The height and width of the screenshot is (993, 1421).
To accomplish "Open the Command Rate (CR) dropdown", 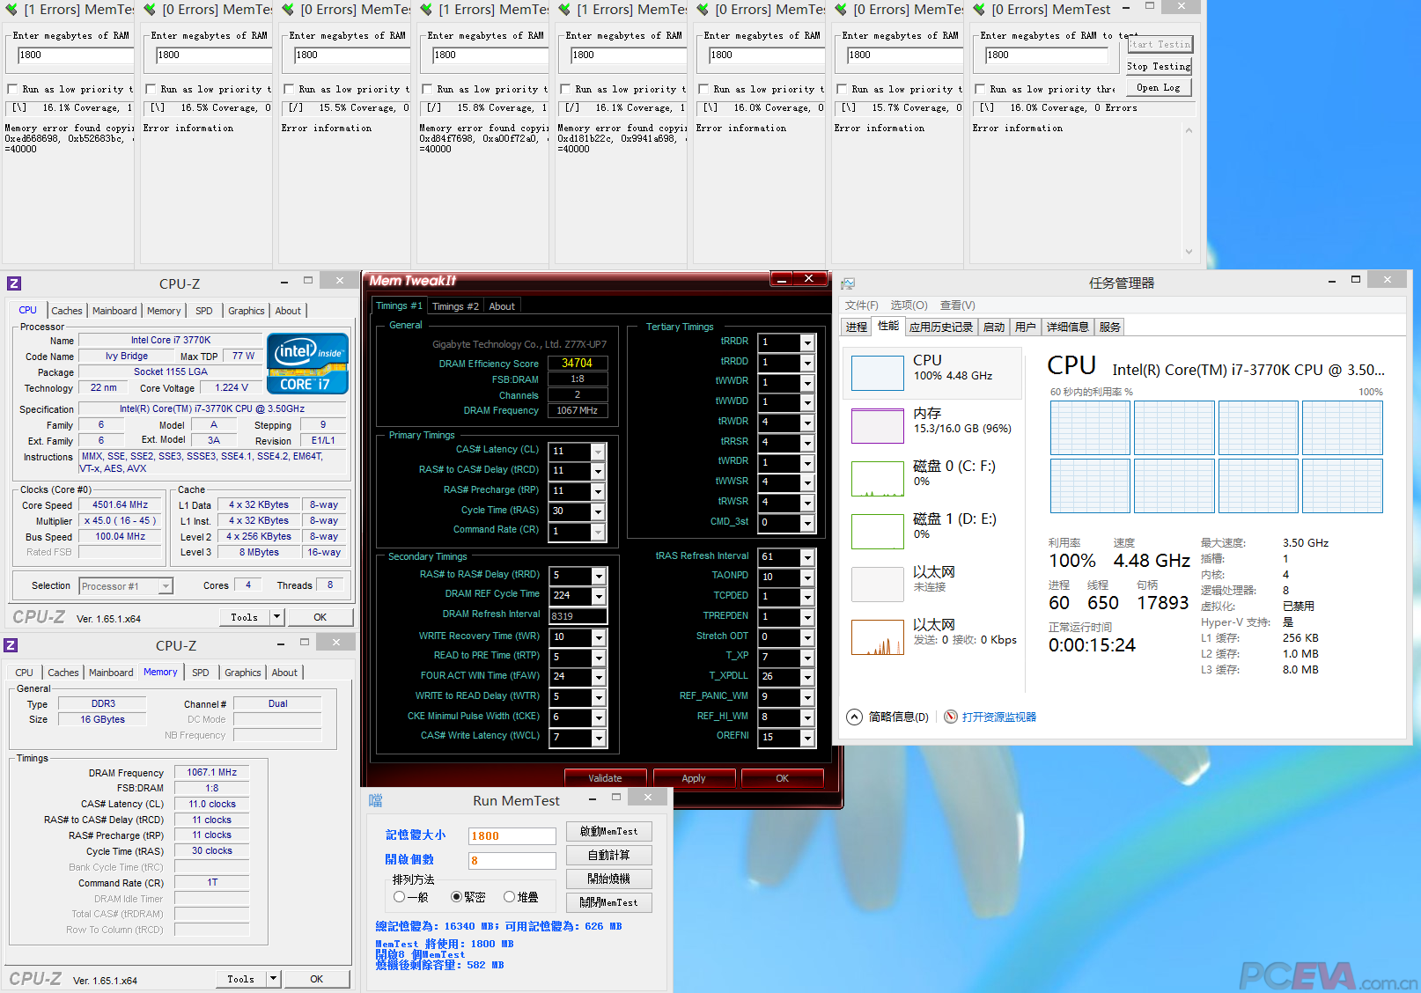I will click(598, 532).
